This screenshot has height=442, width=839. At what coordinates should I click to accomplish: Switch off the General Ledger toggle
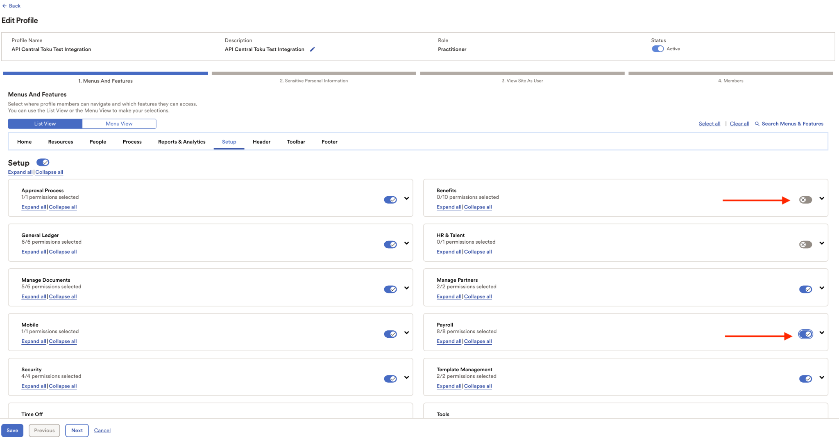(x=390, y=245)
